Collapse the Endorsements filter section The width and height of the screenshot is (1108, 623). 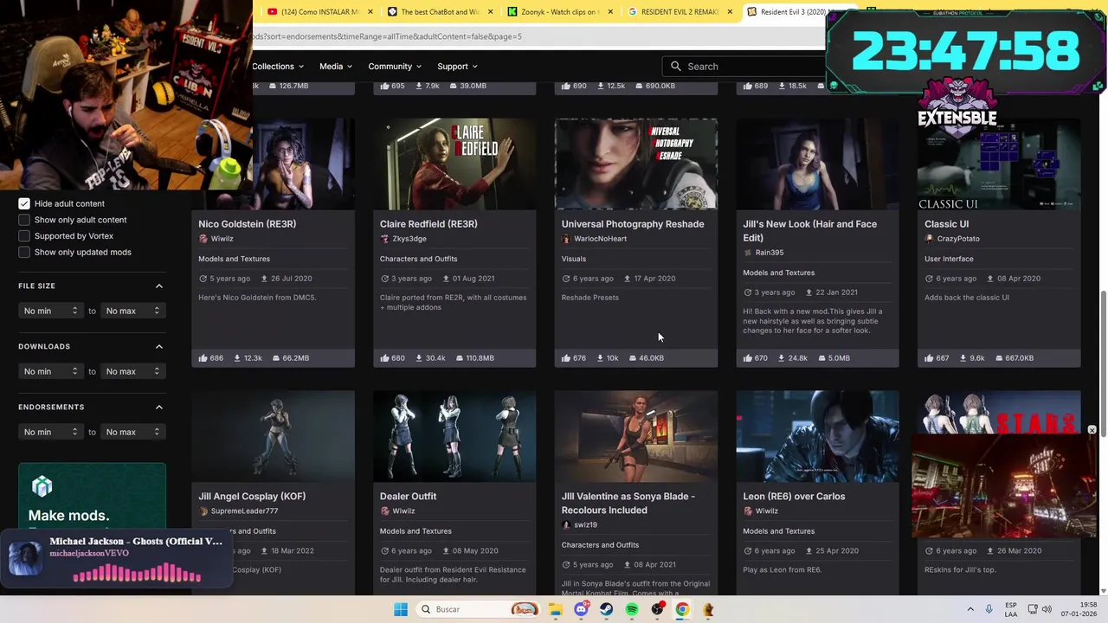pos(159,407)
